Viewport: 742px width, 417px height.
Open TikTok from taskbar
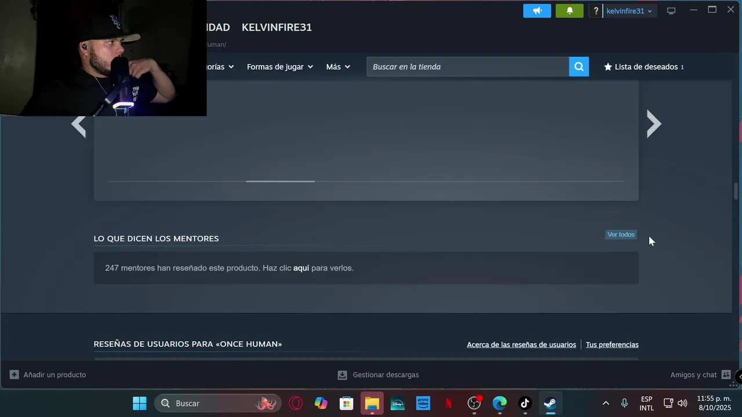point(525,403)
